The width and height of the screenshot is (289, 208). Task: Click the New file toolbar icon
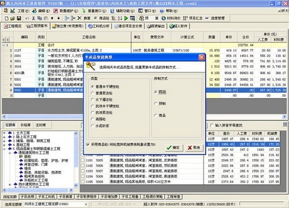6,18
